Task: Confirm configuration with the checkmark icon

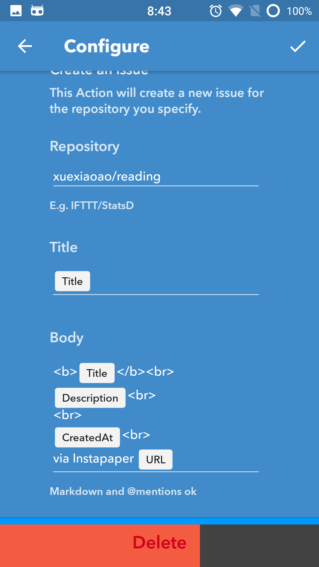Action: click(x=297, y=46)
